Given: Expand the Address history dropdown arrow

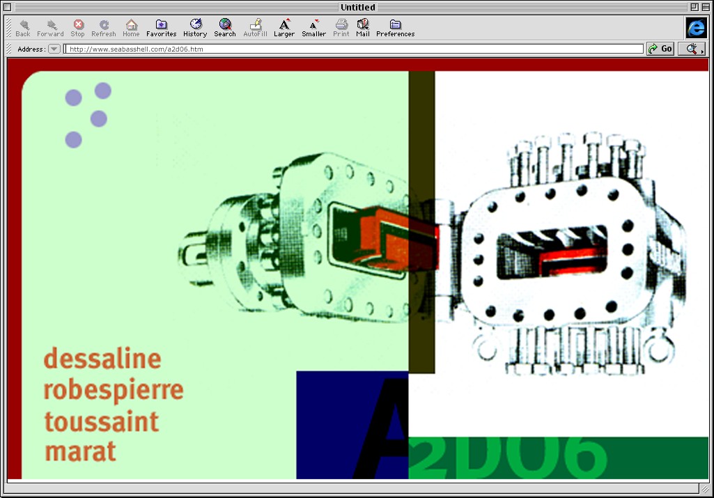Looking at the screenshot, I should 54,49.
